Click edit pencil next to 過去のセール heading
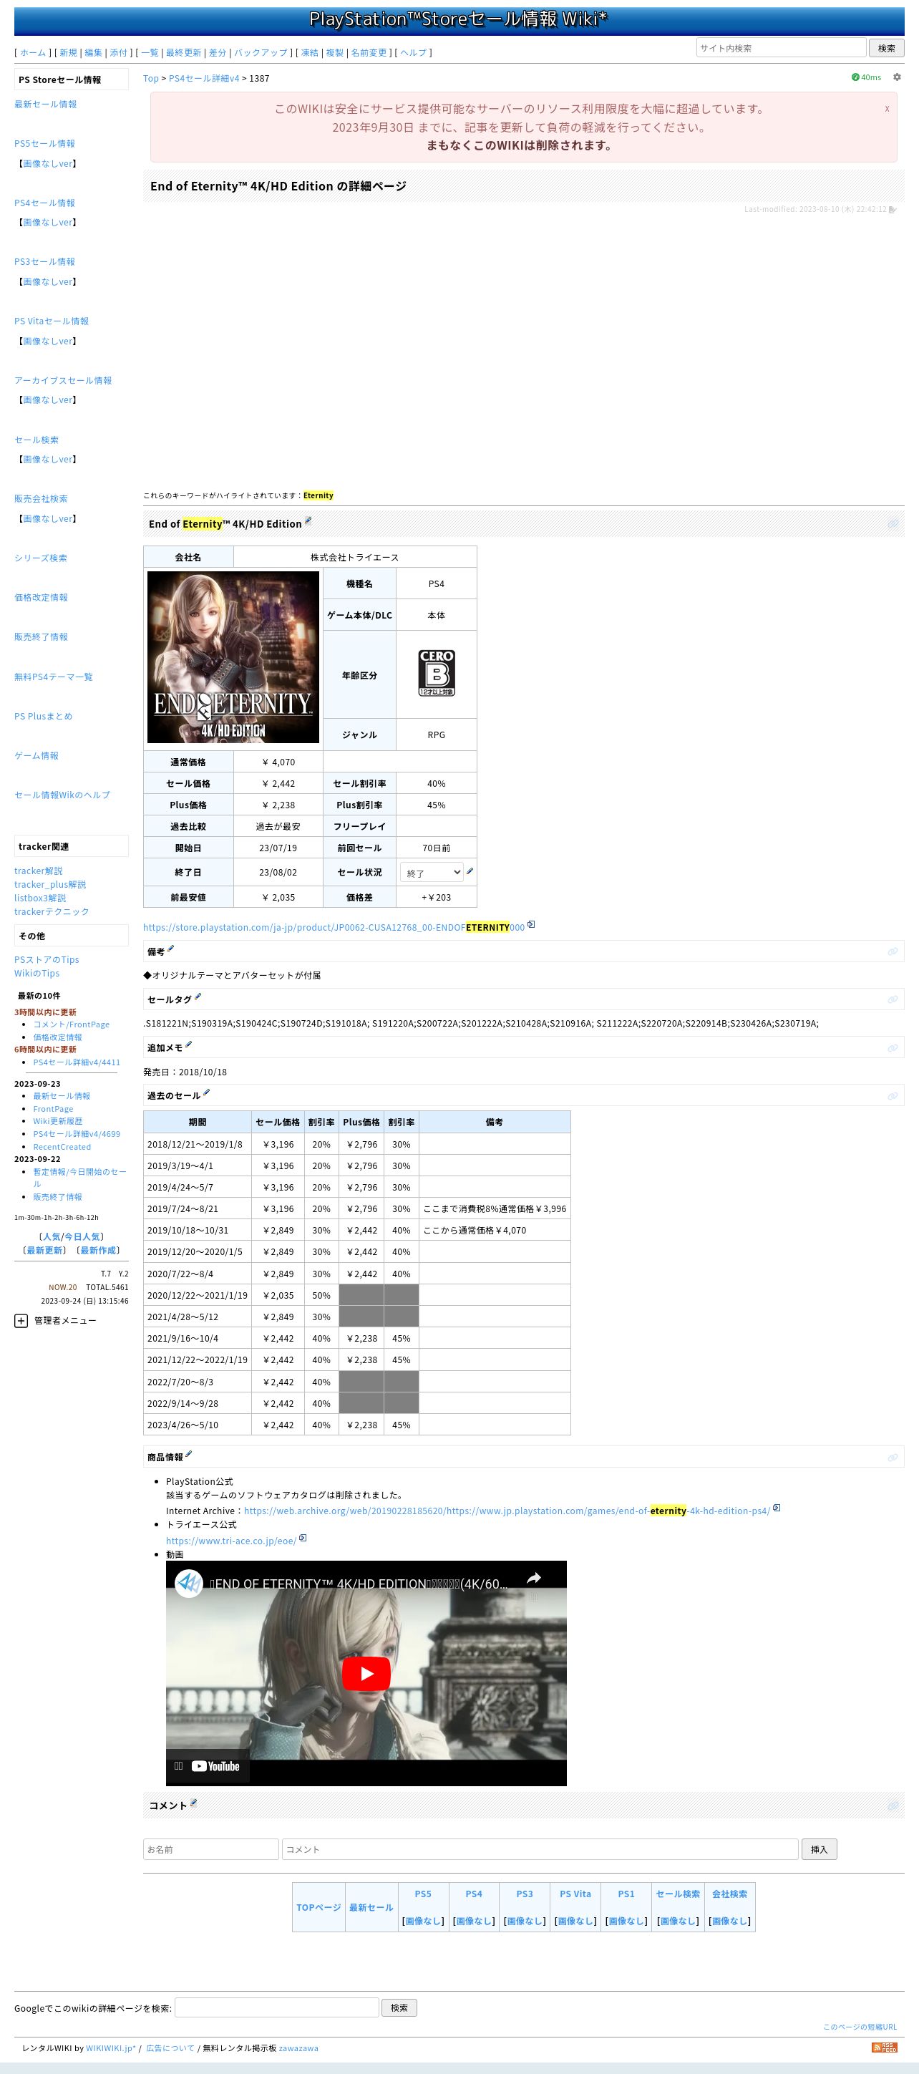 pyautogui.click(x=206, y=1092)
